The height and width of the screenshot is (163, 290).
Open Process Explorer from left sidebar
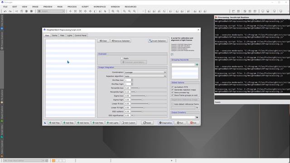pos(2,41)
